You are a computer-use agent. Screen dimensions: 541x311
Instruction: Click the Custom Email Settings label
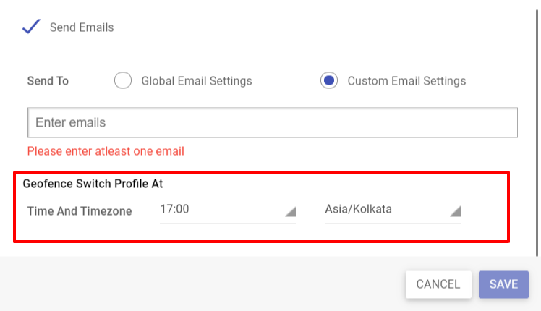406,81
